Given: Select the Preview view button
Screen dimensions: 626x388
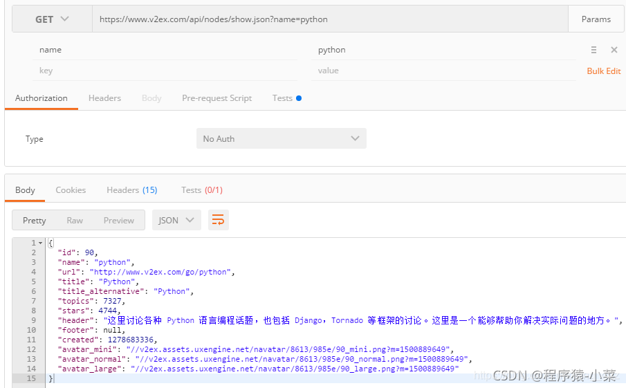Looking at the screenshot, I should pos(118,221).
